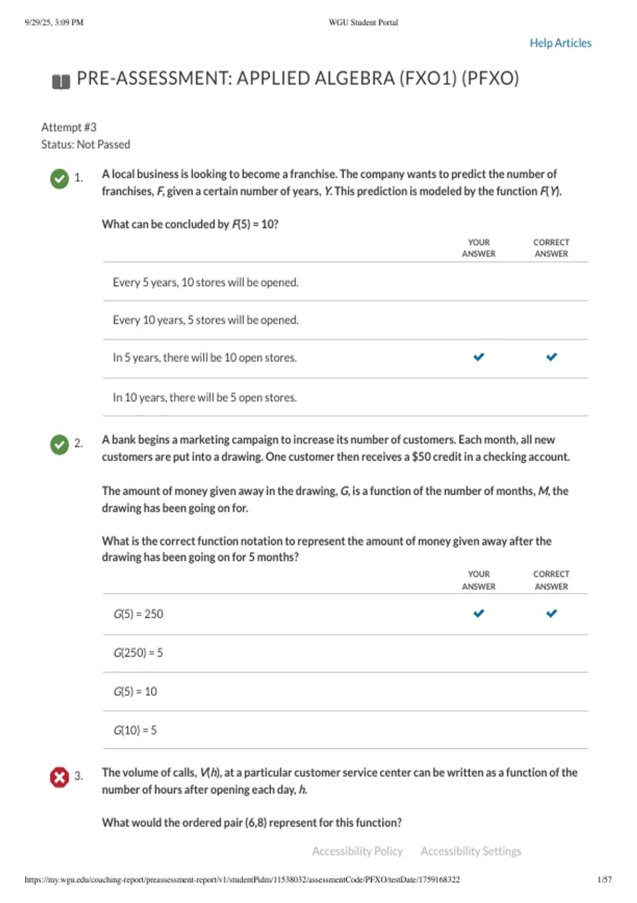
Task: Select answer 'Every 10 years, 5 stores will be opened'
Action: tap(346, 320)
